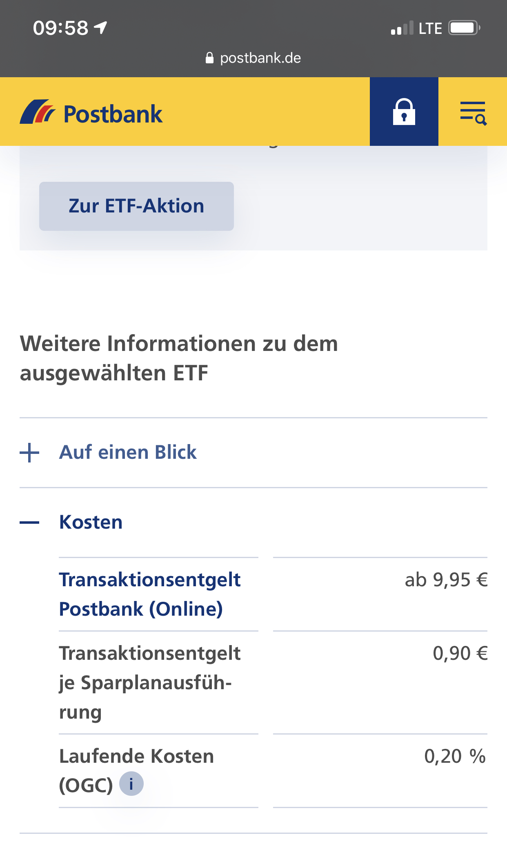This screenshot has height=842, width=507.
Task: Select the Laufende Kosten (OGC) row label
Action: click(136, 770)
